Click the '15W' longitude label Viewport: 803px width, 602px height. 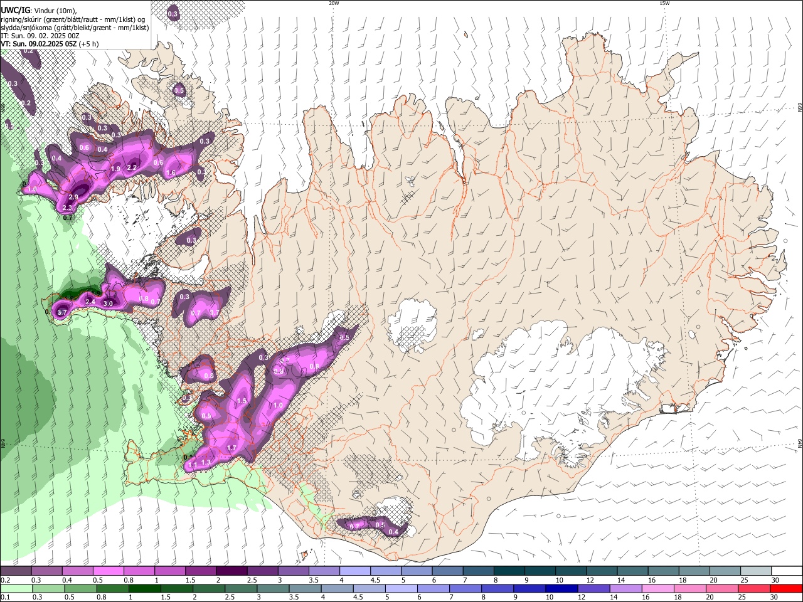click(x=664, y=3)
